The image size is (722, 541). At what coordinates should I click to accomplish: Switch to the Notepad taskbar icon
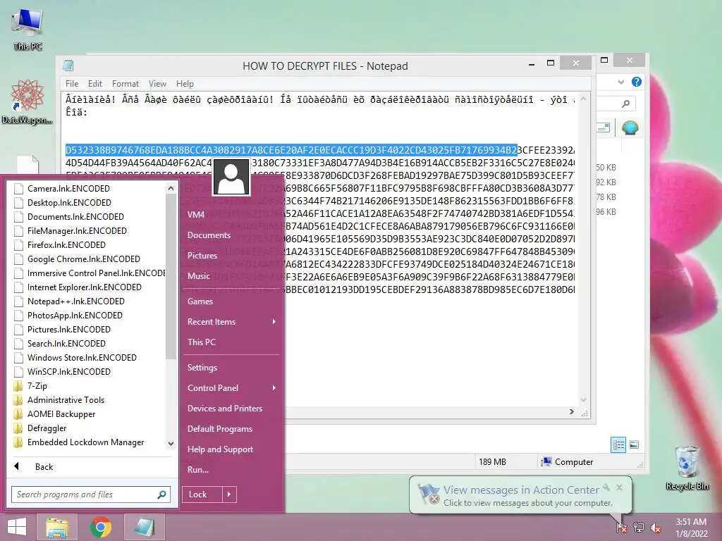click(144, 527)
